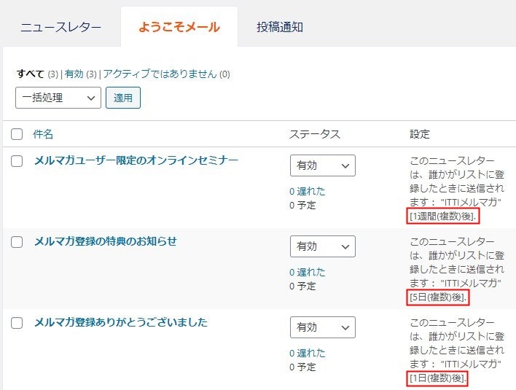Filter list by 有効 newsletters

click(74, 74)
